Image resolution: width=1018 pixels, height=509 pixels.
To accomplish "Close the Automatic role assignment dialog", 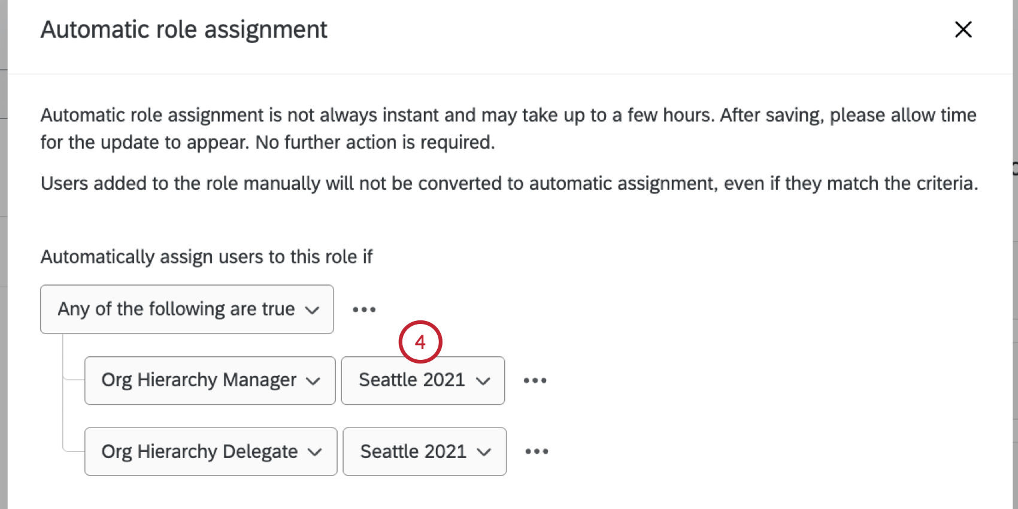I will [963, 29].
